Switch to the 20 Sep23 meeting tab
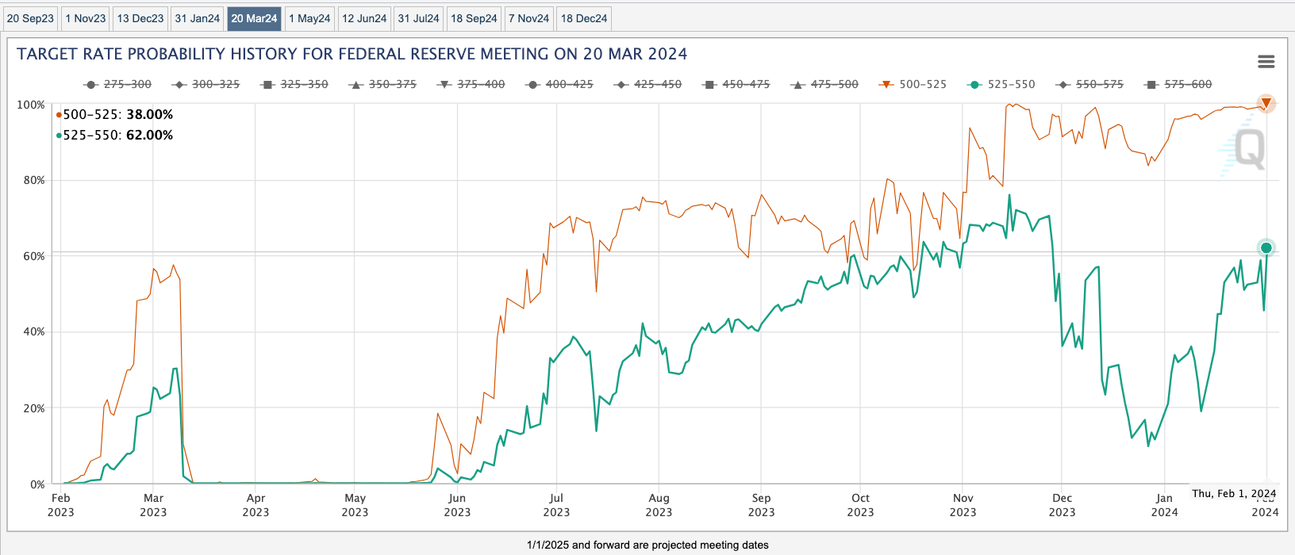This screenshot has height=555, width=1295. tap(30, 18)
